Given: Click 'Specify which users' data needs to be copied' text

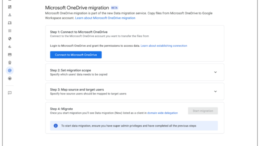Looking at the screenshot, I should 78,75.
